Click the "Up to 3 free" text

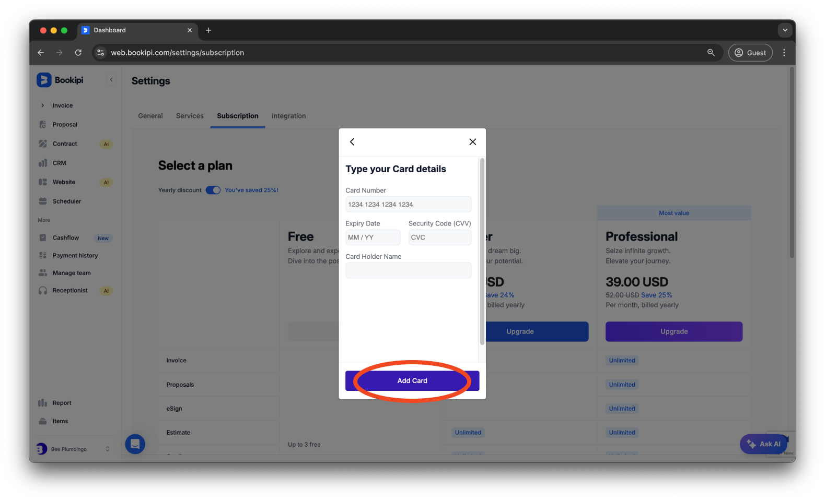(304, 445)
